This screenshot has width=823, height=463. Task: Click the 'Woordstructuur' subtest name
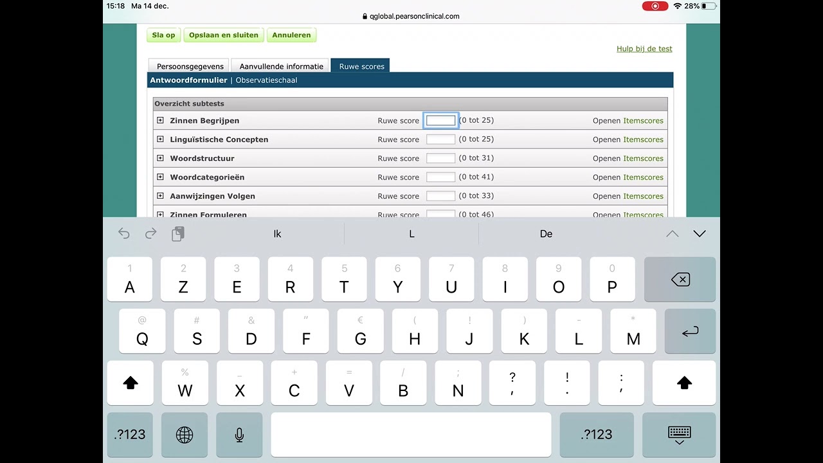[202, 158]
